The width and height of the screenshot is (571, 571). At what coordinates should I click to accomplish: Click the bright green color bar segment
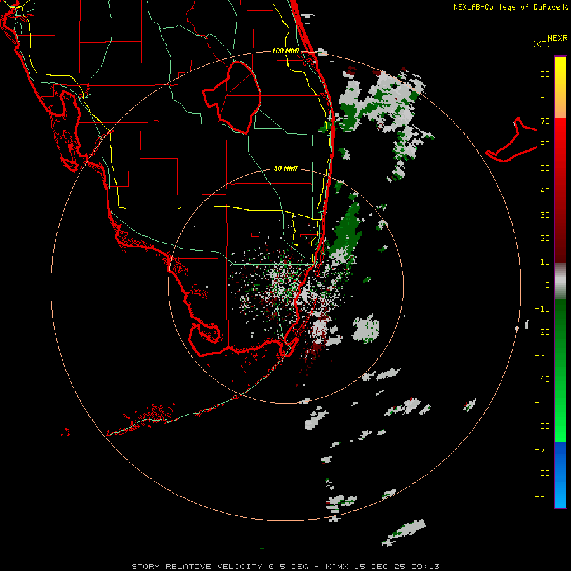pyautogui.click(x=560, y=419)
